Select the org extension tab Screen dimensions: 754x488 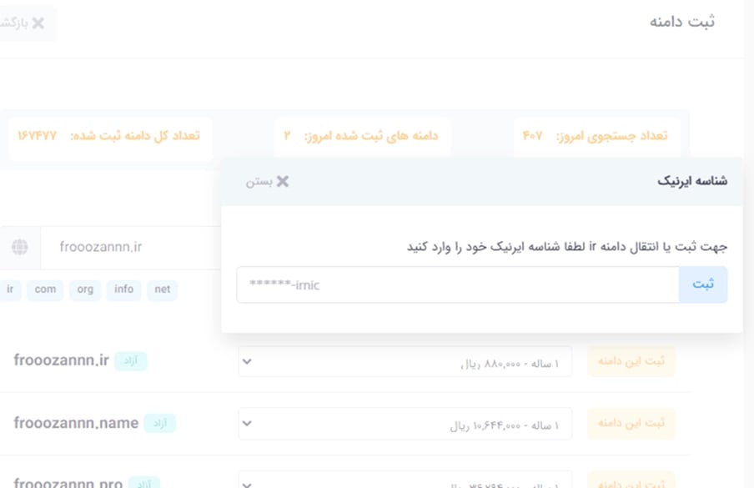[x=84, y=290]
